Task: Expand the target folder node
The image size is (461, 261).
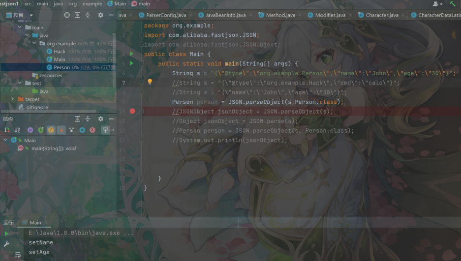Action: [12, 99]
